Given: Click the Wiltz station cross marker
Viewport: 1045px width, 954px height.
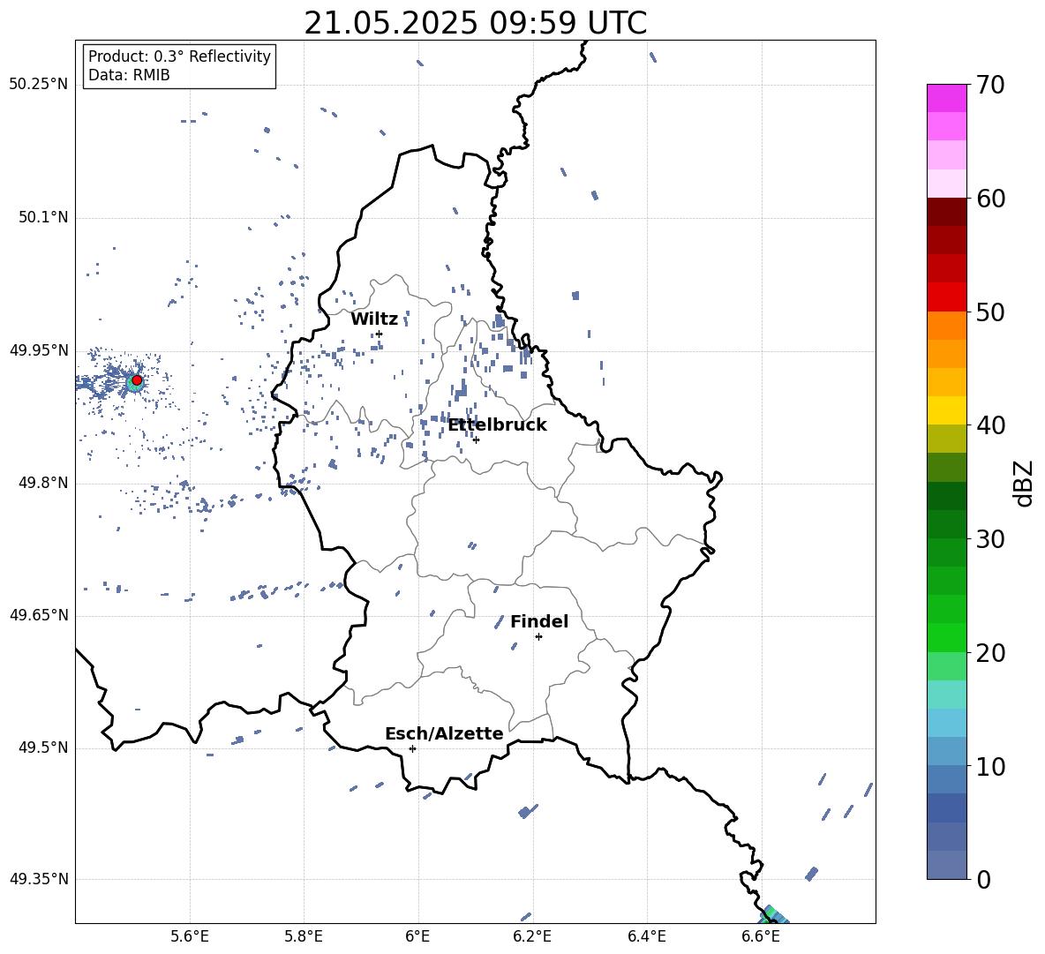Looking at the screenshot, I should (380, 334).
